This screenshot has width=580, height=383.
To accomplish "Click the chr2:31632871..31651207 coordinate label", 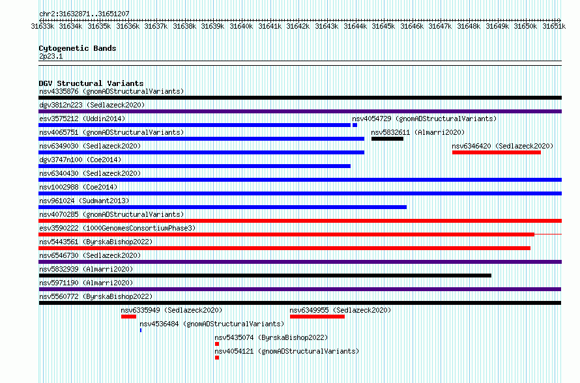I will click(x=84, y=14).
